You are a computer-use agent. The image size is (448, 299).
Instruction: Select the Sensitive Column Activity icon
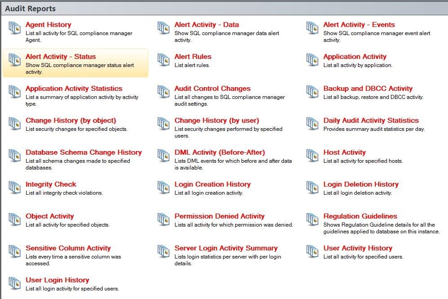pos(14,252)
